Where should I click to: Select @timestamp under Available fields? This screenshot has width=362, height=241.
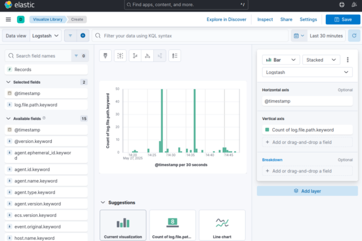(46, 130)
